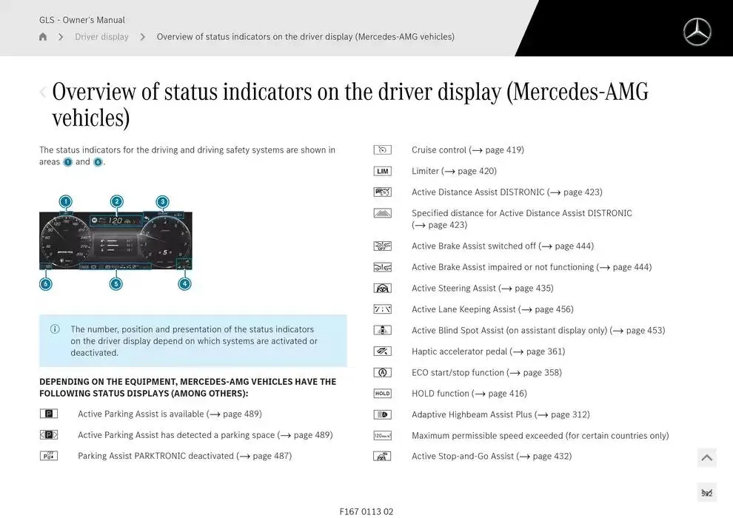This screenshot has width=733, height=518.
Task: Select callout marker 1 on diagram
Action: point(66,202)
